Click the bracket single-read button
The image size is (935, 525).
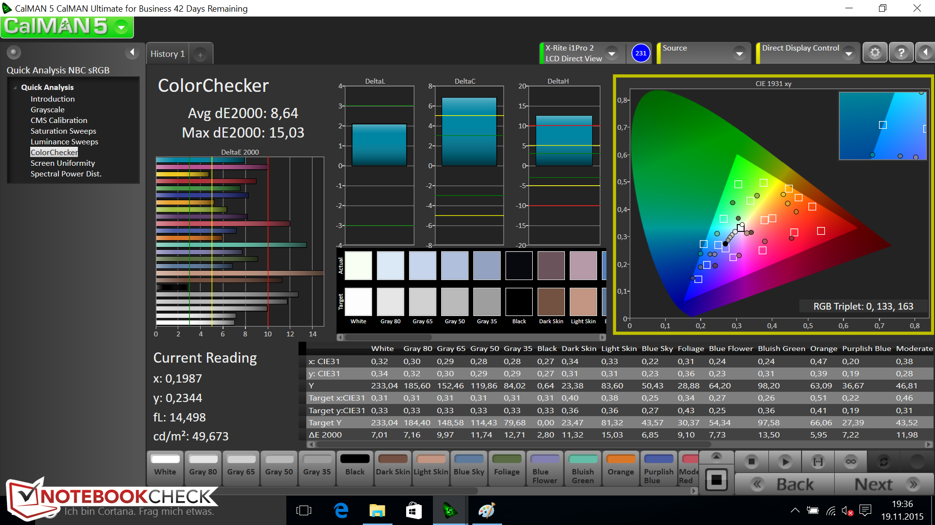[818, 461]
